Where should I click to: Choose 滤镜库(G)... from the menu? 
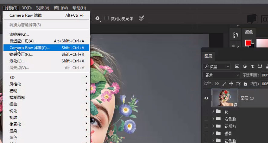(46, 34)
